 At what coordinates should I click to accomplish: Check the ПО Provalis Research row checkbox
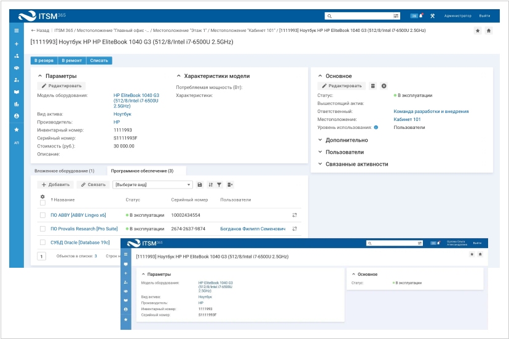42,228
